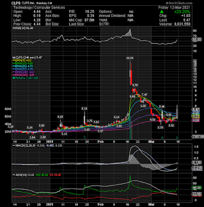The height and width of the screenshot is (207, 204).
Task: Click the 4.18 price annotation
Action: click(60, 117)
